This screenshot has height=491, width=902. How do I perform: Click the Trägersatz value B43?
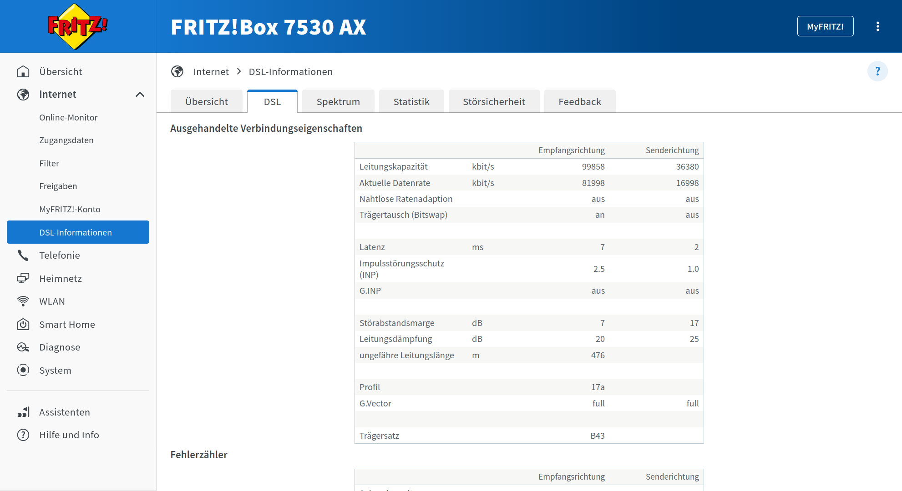[x=598, y=436]
